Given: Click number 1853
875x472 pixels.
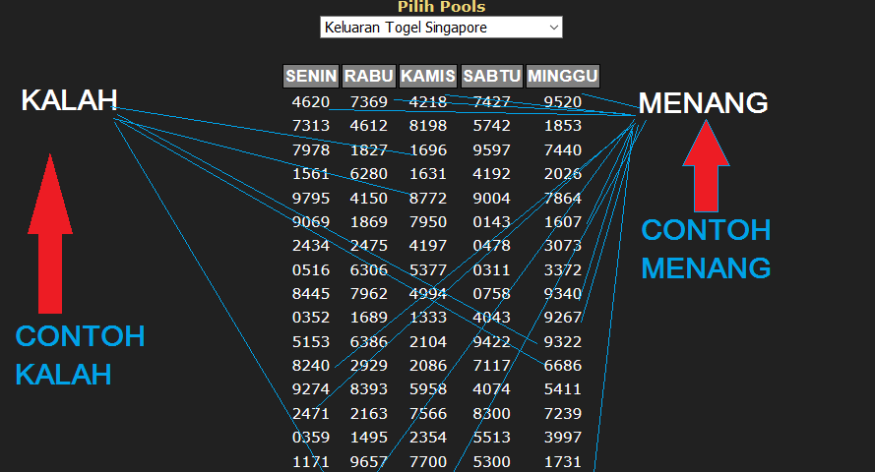Looking at the screenshot, I should [563, 126].
